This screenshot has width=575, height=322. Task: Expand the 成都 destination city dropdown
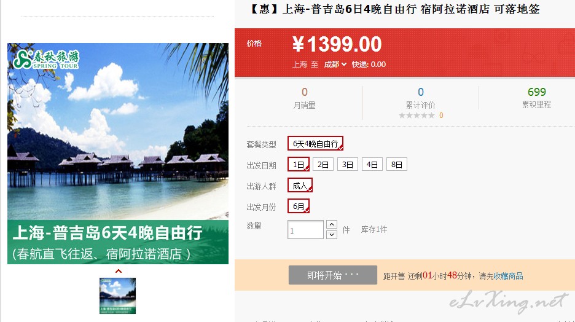coord(335,65)
